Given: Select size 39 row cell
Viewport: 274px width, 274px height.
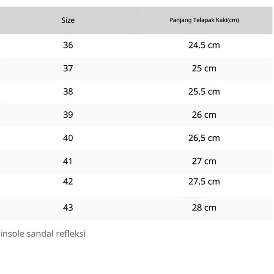Looking at the screenshot, I should [68, 115].
